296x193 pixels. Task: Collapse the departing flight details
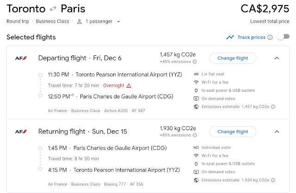tap(277, 58)
